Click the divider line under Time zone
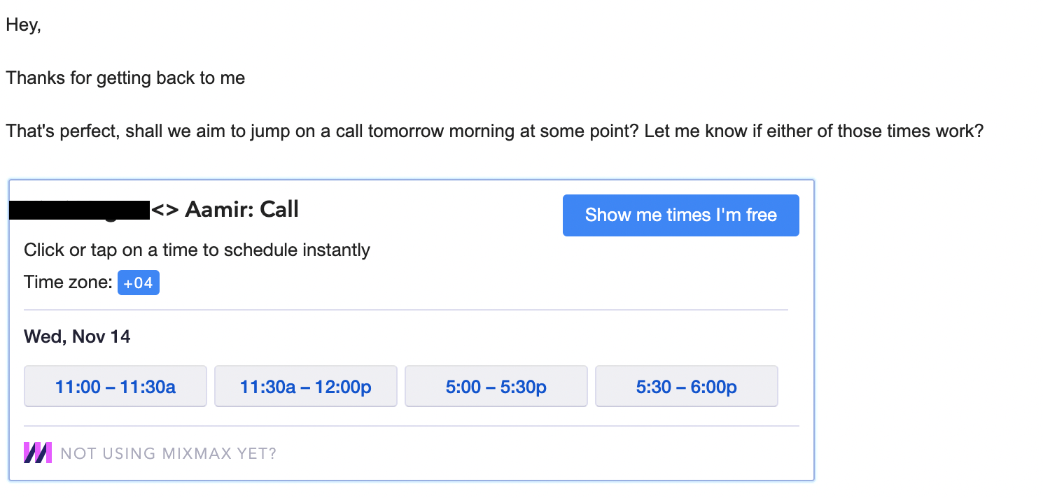The image size is (1043, 498). tap(406, 310)
